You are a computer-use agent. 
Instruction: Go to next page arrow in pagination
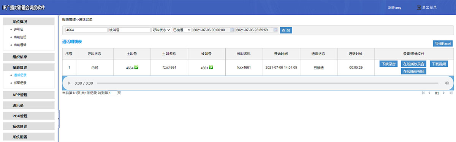click(x=443, y=93)
